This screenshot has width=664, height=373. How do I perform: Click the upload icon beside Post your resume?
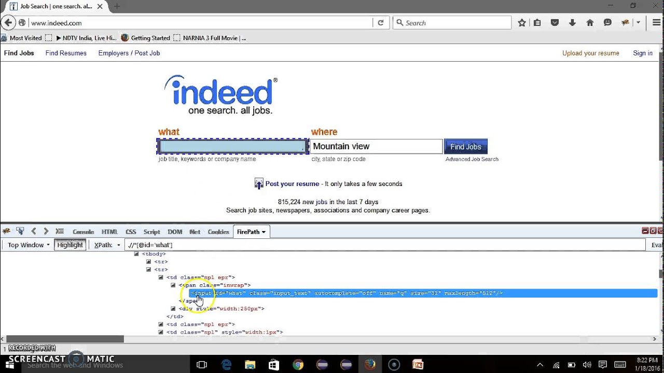tap(259, 183)
